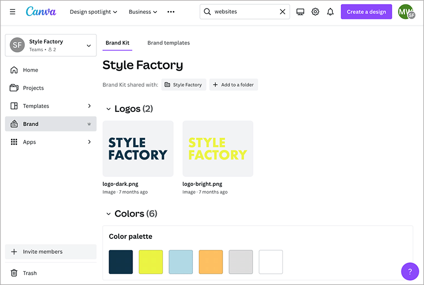Image resolution: width=424 pixels, height=285 pixels.
Task: Open the desktop app monitor icon
Action: tap(300, 12)
